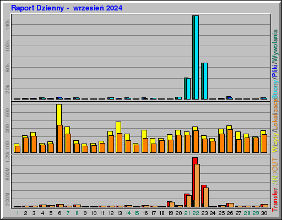Click the orange bar for day 12 in middle chart

click(x=111, y=144)
